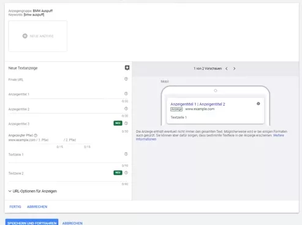Focus the 1. Pfad field

[50, 140]
